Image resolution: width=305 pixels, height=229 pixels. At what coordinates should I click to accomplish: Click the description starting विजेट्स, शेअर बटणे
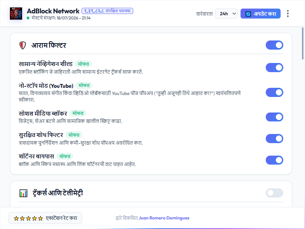[x=71, y=121]
